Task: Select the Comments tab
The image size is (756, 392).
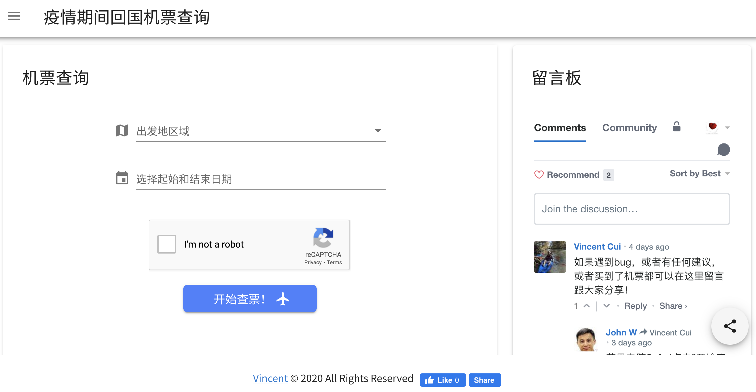Action: [x=560, y=128]
